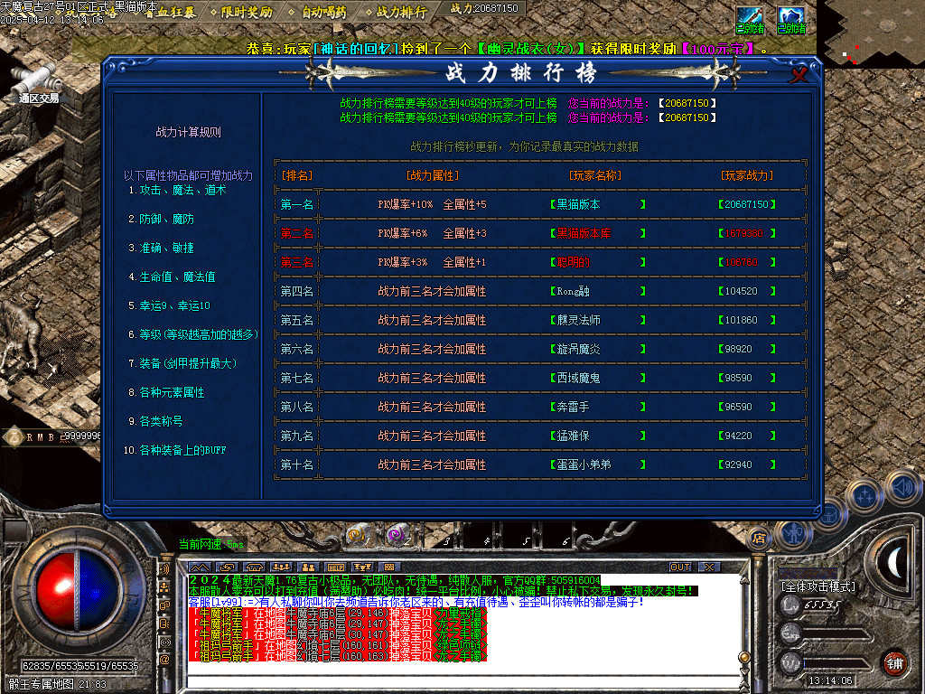
Task: Open the 通区交易 cannon icon
Action: coord(38,80)
